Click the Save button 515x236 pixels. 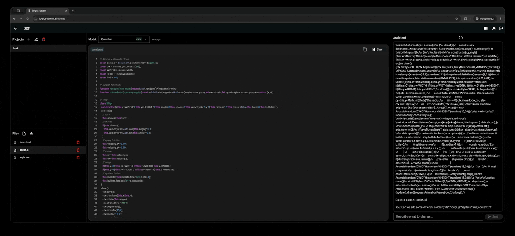tap(377, 49)
